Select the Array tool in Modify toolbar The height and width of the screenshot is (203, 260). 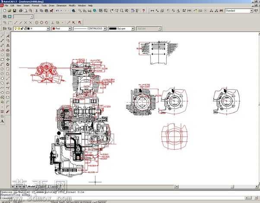tap(8, 55)
